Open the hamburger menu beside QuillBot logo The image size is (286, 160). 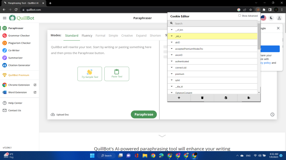[4, 18]
